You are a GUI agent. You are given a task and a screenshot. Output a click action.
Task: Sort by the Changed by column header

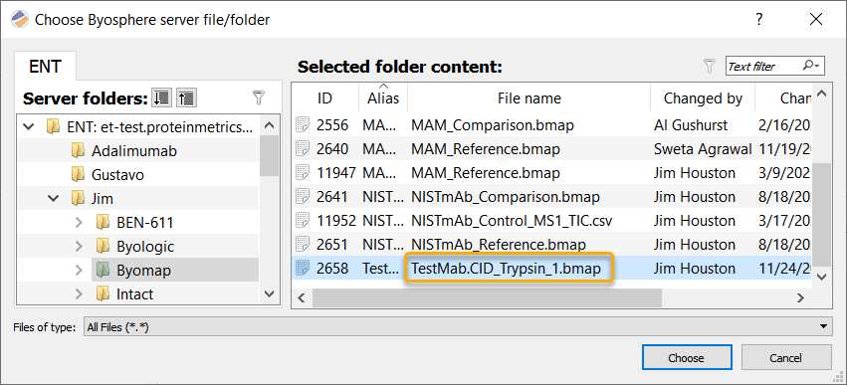tap(703, 98)
